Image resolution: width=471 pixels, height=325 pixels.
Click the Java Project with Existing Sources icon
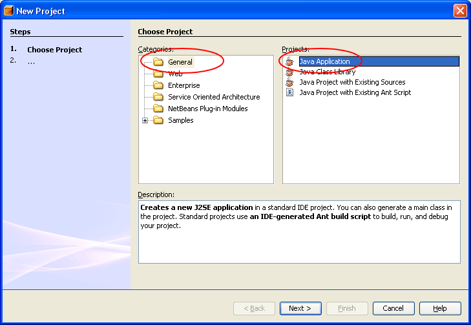coord(289,82)
